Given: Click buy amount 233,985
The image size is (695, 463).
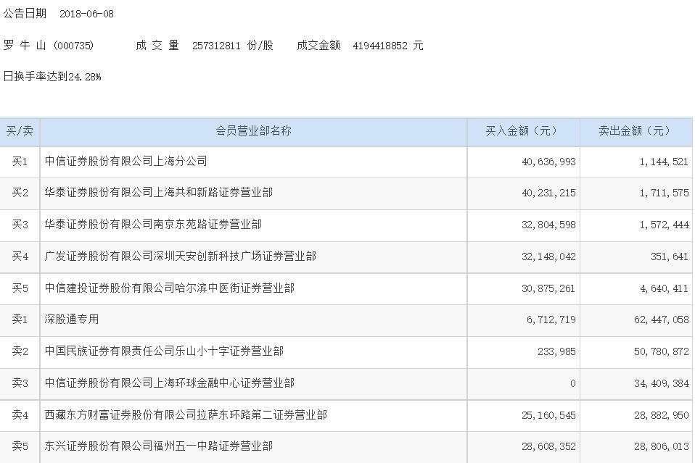Looking at the screenshot, I should pyautogui.click(x=556, y=352).
